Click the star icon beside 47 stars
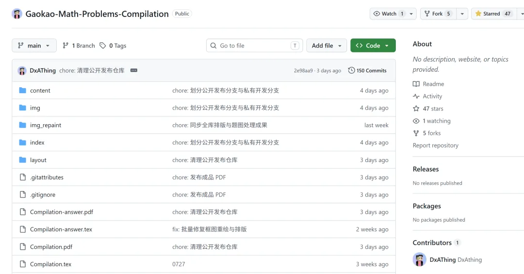Image resolution: width=524 pixels, height=274 pixels. (416, 109)
